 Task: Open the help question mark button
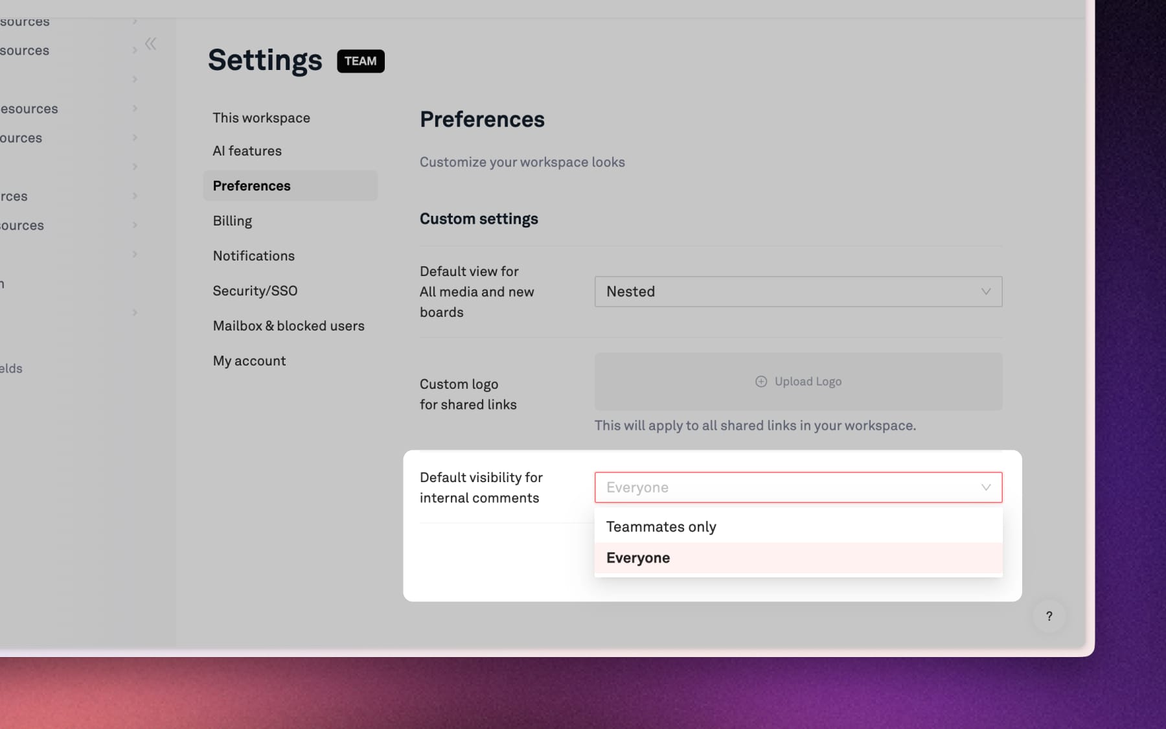[x=1049, y=616]
